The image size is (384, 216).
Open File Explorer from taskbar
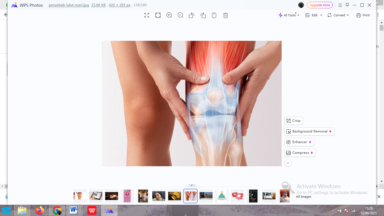pos(22,210)
